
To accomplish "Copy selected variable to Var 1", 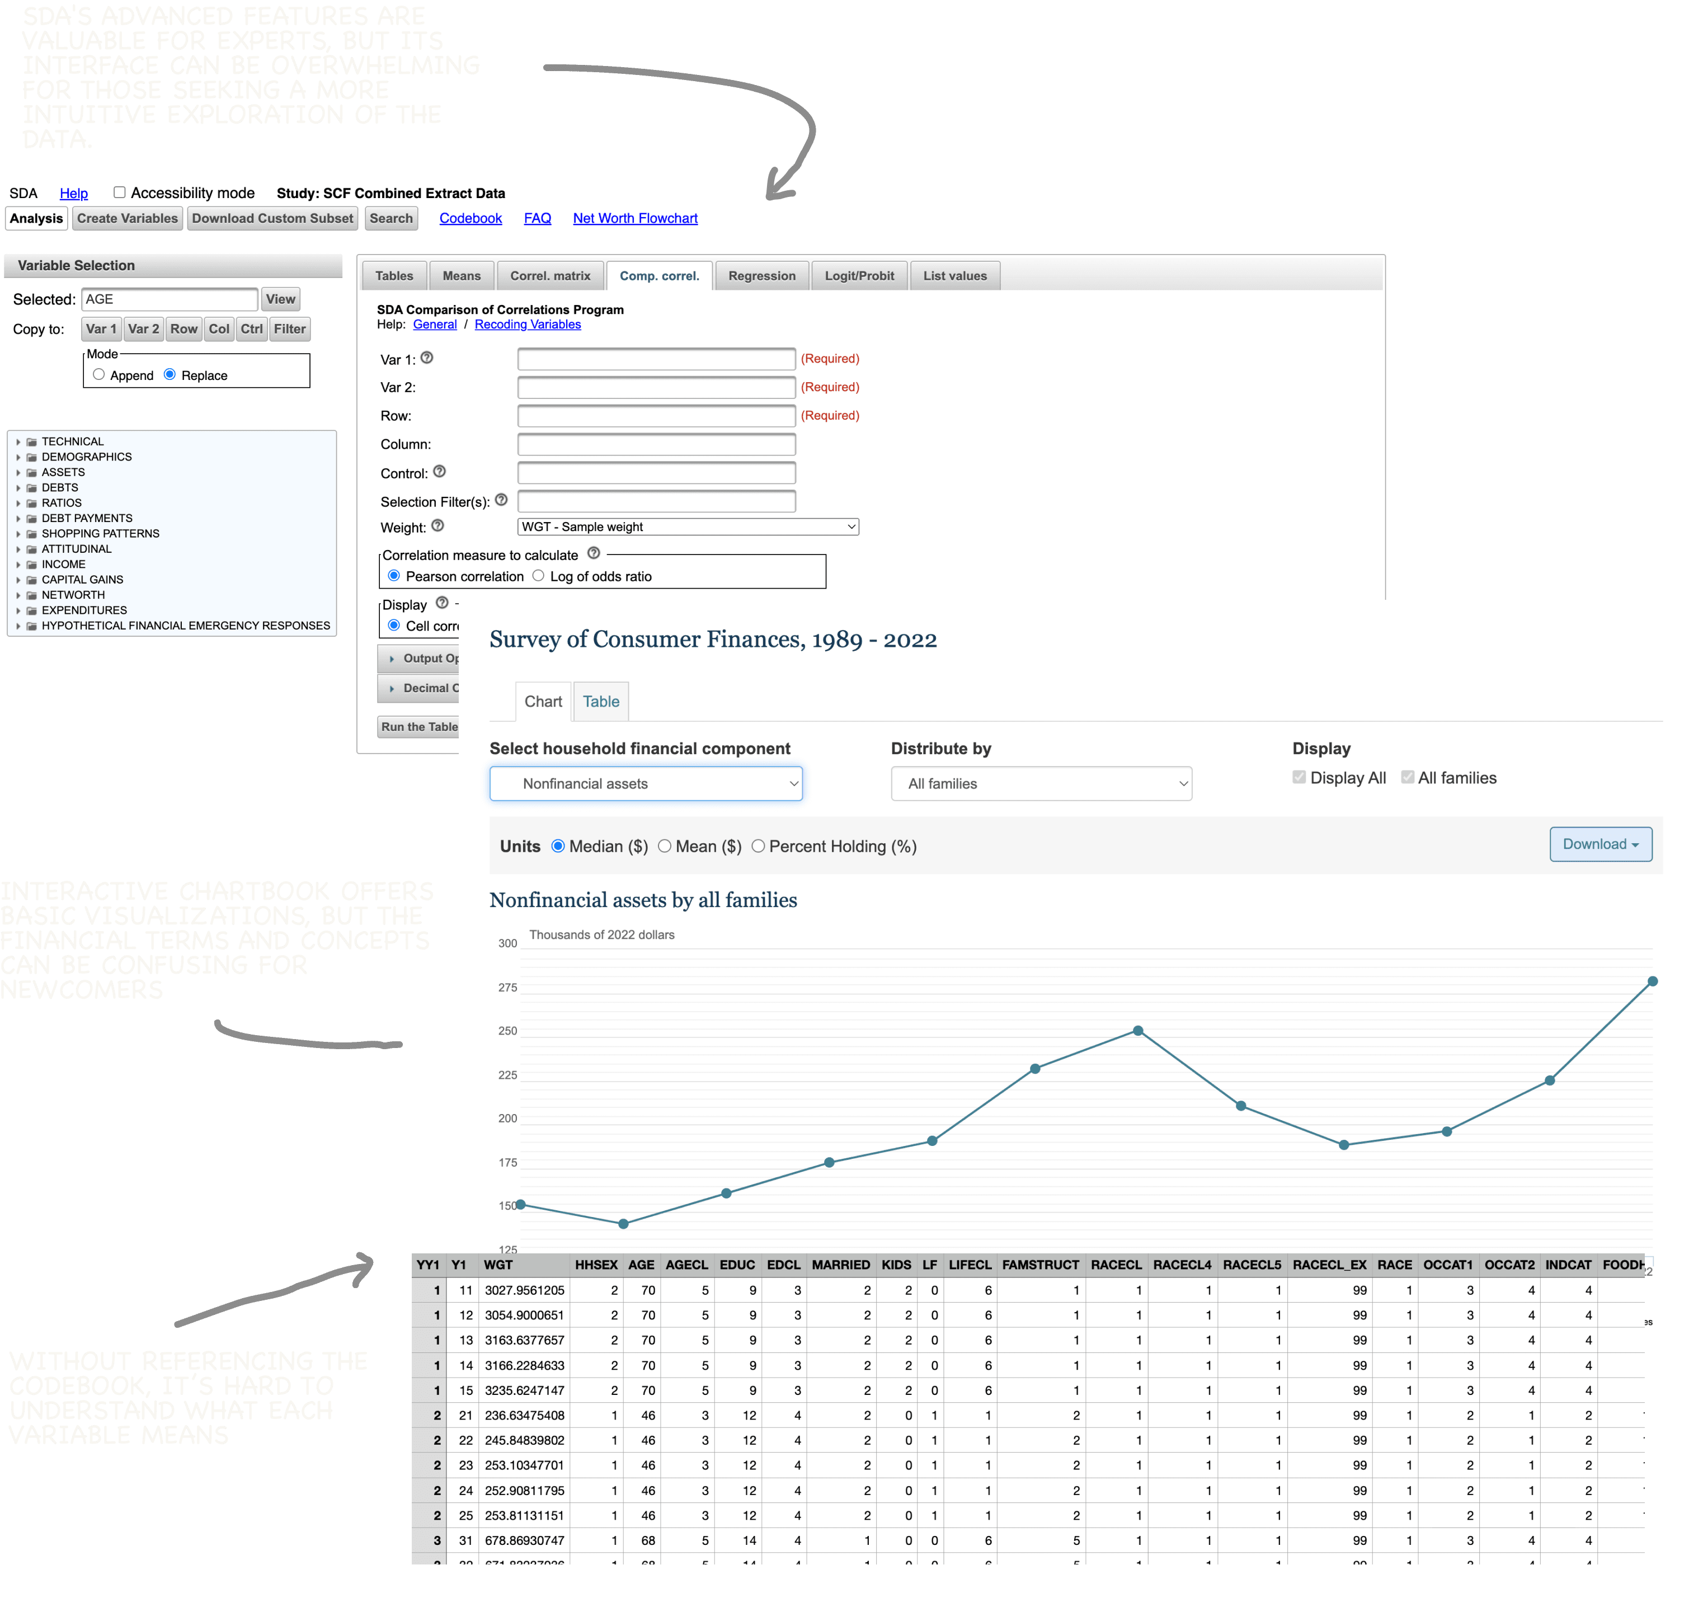I will click(x=101, y=329).
